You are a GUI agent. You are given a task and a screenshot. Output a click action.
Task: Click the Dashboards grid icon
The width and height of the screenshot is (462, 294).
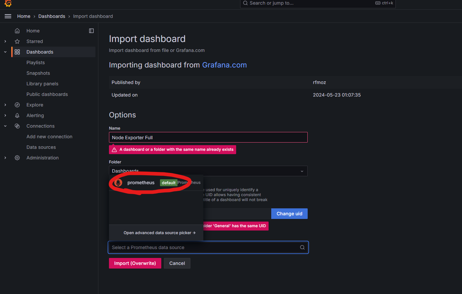click(17, 52)
